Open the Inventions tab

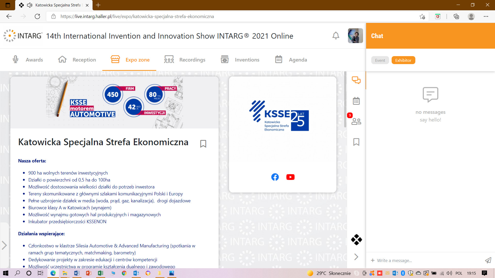[x=240, y=60]
